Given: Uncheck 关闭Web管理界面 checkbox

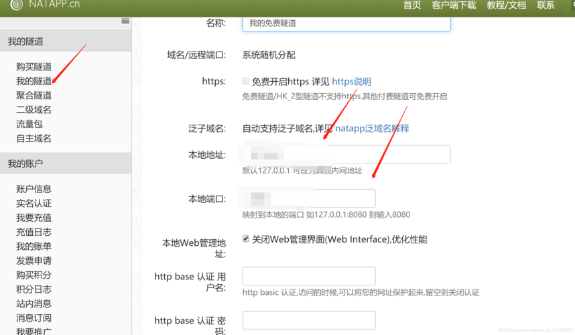Looking at the screenshot, I should tap(246, 239).
